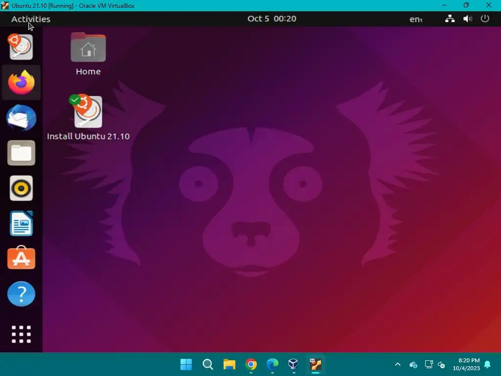Click the wired network icon in top bar
The image size is (501, 376).
click(x=450, y=19)
